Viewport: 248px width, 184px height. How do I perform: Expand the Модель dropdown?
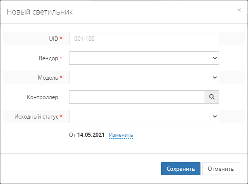143,77
